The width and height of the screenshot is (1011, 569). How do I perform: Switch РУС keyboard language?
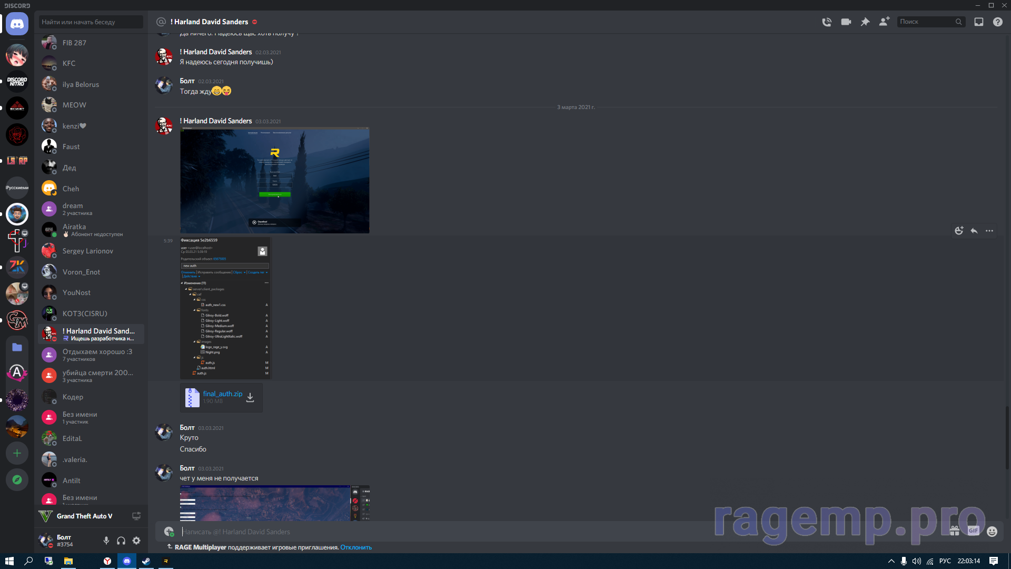[x=945, y=561]
